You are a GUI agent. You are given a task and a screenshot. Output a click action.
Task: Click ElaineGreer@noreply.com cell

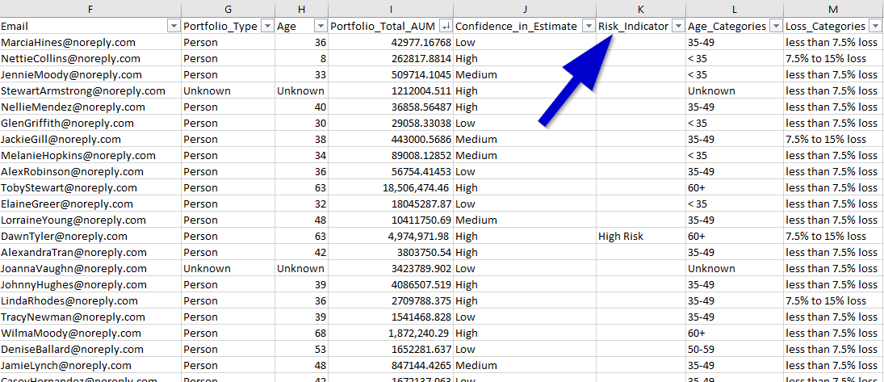click(x=90, y=204)
